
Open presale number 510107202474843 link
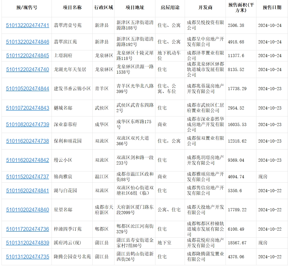pos(27,108)
